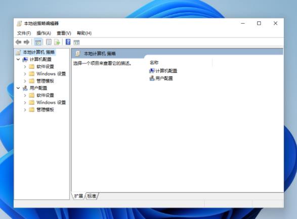Select 计算机配置 label in the tree
The width and height of the screenshot is (297, 219).
click(40, 60)
